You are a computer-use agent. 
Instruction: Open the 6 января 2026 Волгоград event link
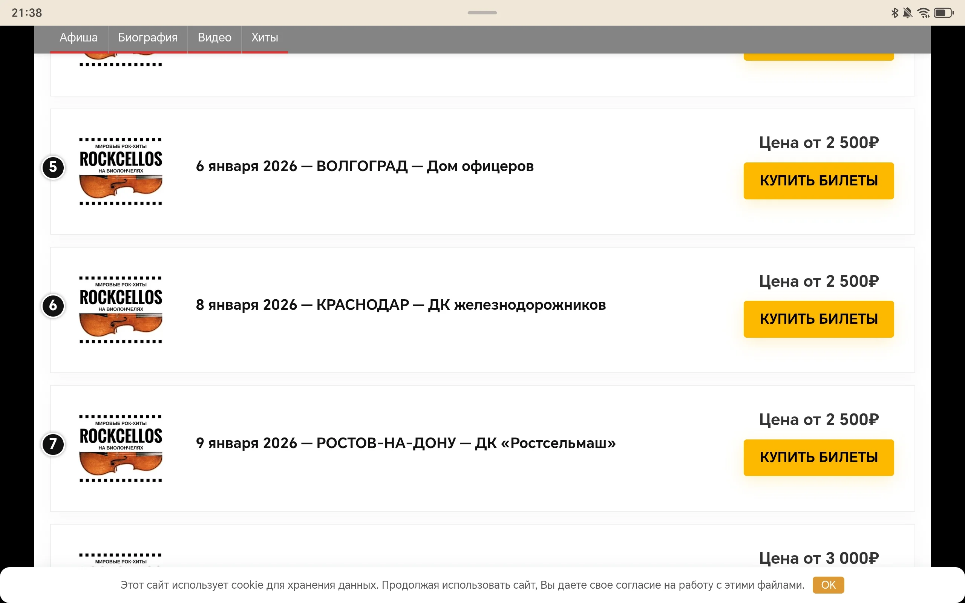pyautogui.click(x=365, y=166)
